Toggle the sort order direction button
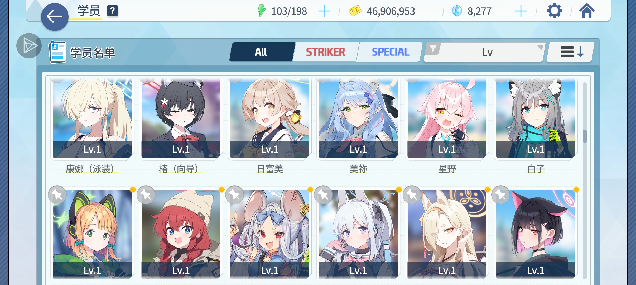The height and width of the screenshot is (285, 636). click(x=571, y=52)
